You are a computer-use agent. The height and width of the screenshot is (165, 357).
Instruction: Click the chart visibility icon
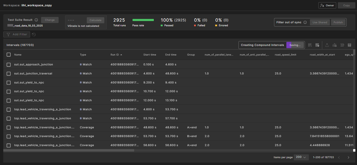(335, 45)
